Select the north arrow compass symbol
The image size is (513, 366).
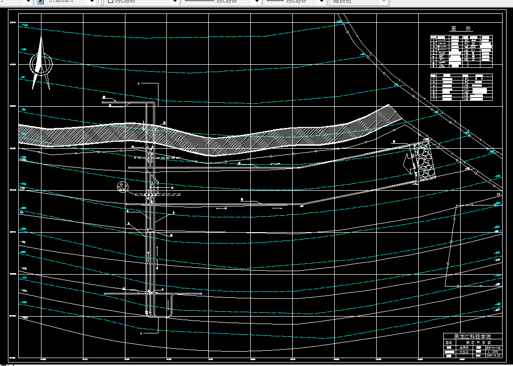[x=41, y=64]
